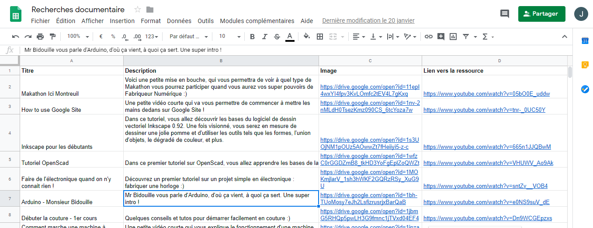
Task: Open the Makathon Ici Montreuil YouTube link
Action: point(486,94)
